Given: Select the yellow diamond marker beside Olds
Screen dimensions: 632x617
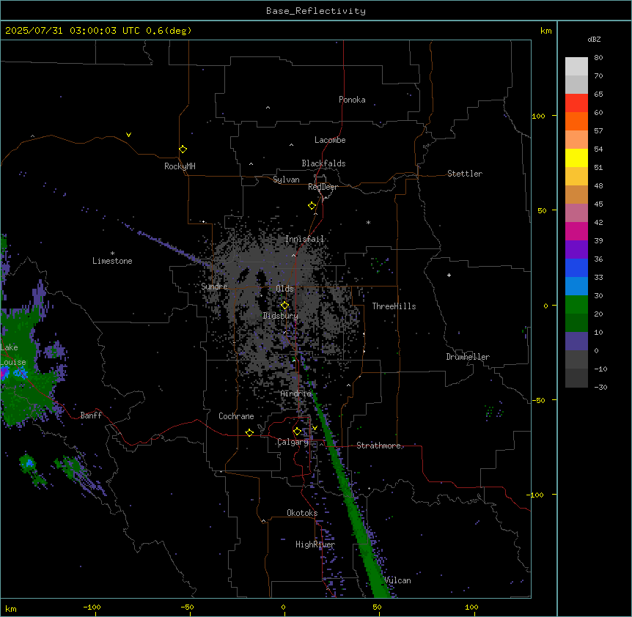Looking at the screenshot, I should (x=284, y=306).
